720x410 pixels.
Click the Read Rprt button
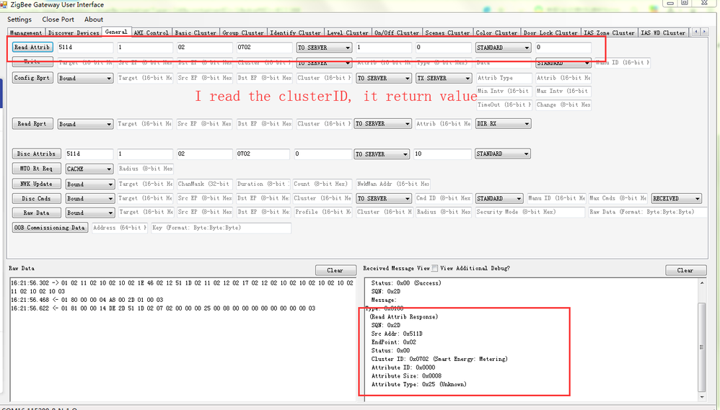pos(32,124)
